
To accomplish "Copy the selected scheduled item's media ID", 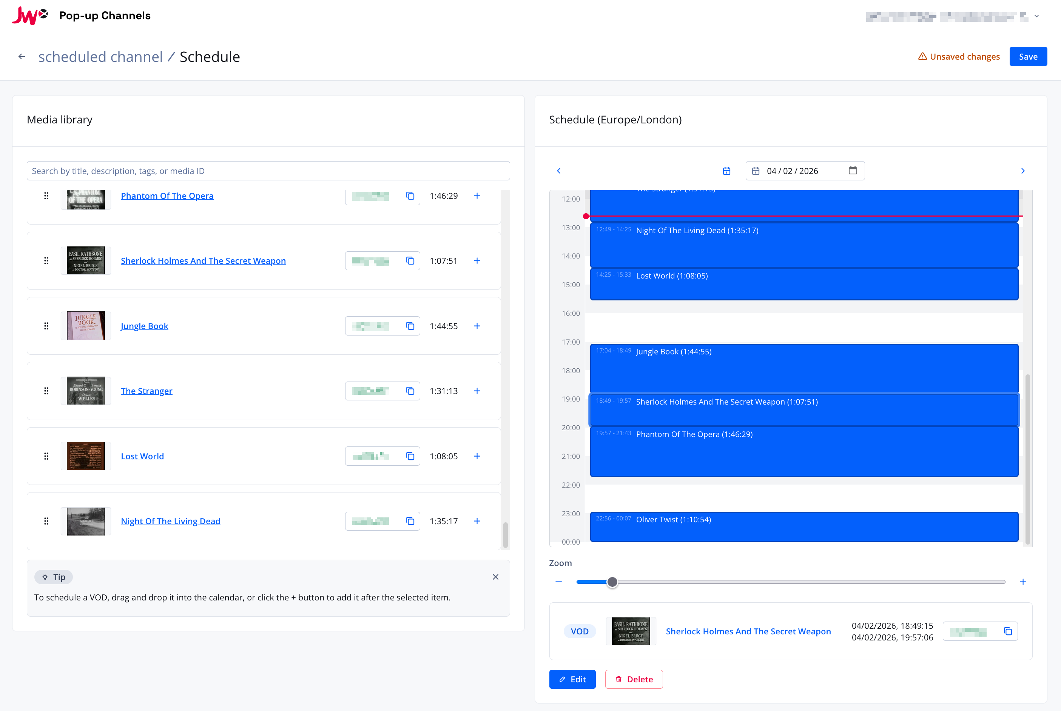I will pos(1008,631).
